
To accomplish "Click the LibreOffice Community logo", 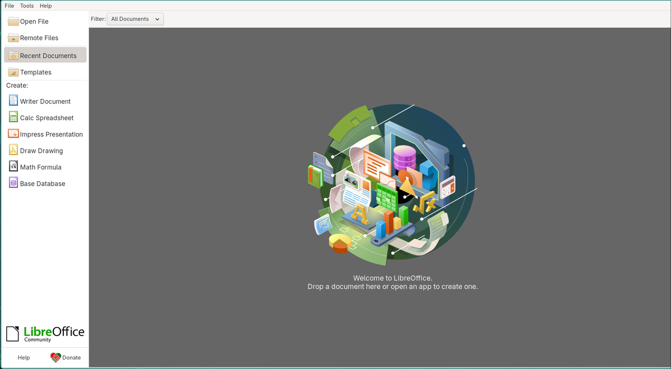I will [45, 334].
